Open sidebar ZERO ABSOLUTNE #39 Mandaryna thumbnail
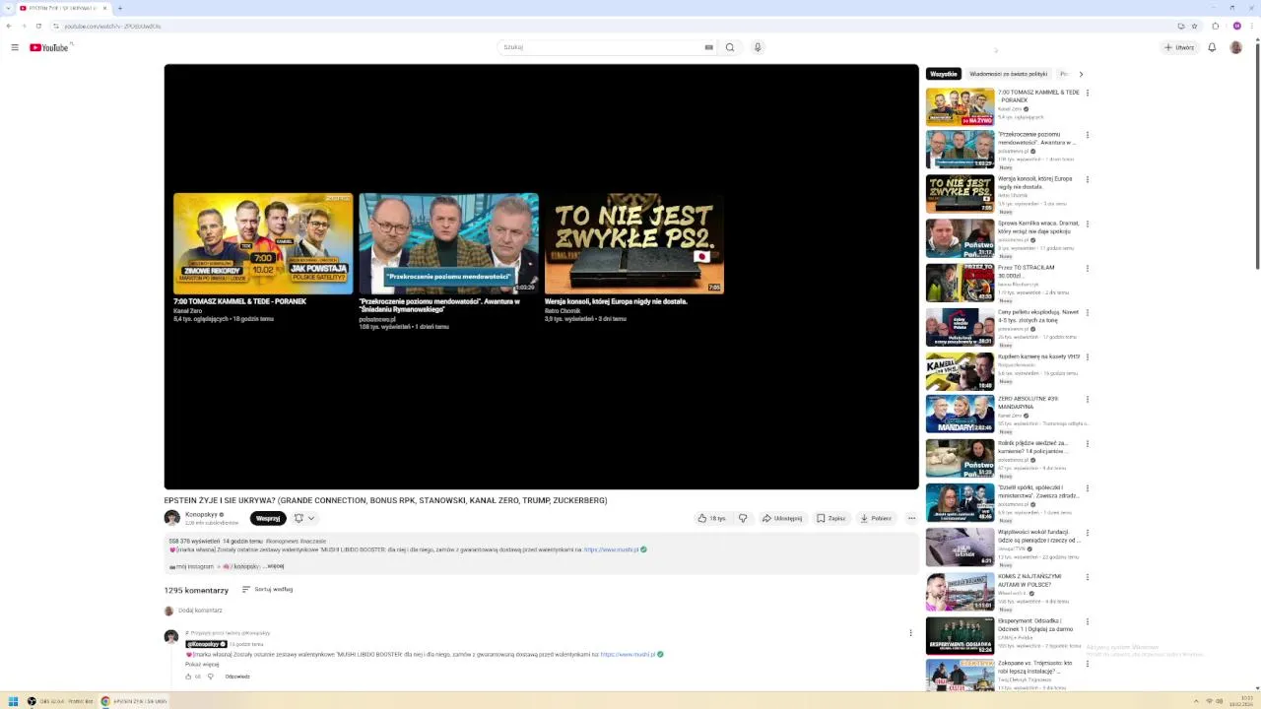 tap(961, 415)
